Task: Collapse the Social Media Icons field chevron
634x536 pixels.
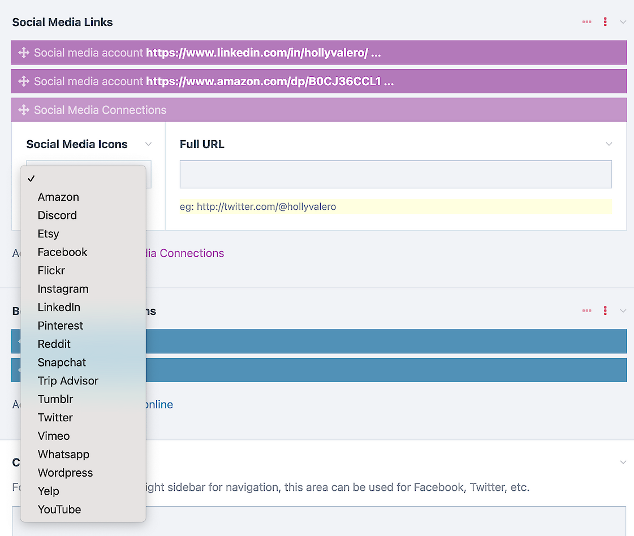Action: 148,144
